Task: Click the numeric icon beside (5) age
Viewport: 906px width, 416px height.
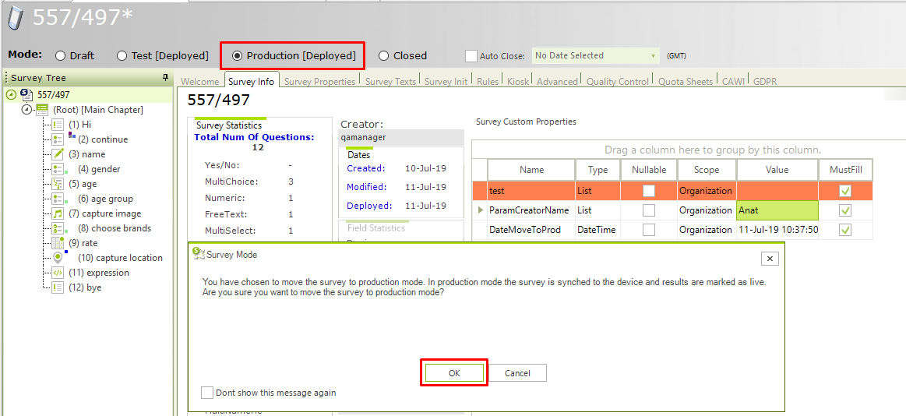Action: coord(57,184)
